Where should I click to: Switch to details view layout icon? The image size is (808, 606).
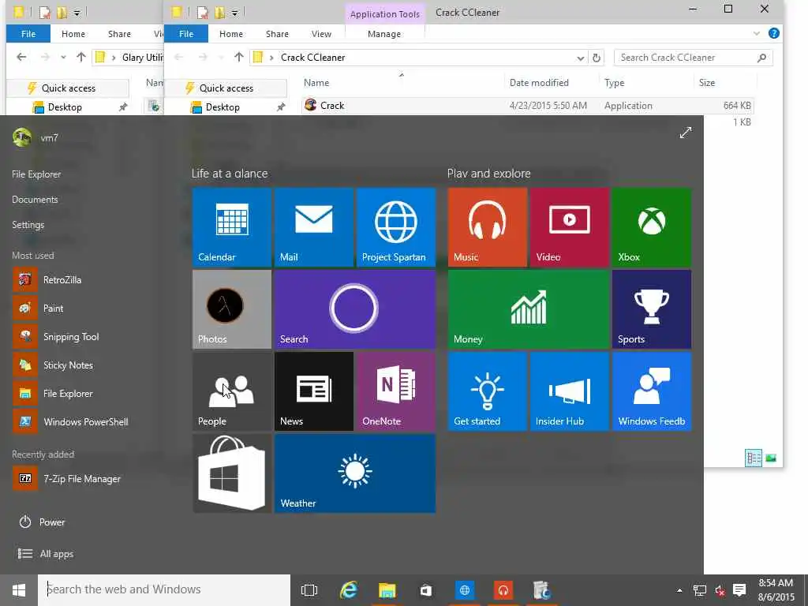[x=754, y=458]
